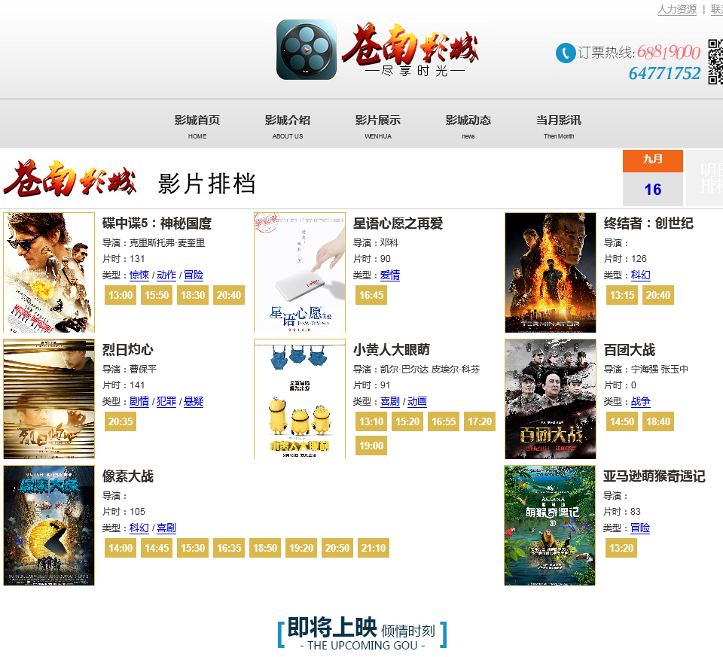The width and height of the screenshot is (723, 657).
Task: Click the 人力资源 link at top
Action: click(676, 9)
